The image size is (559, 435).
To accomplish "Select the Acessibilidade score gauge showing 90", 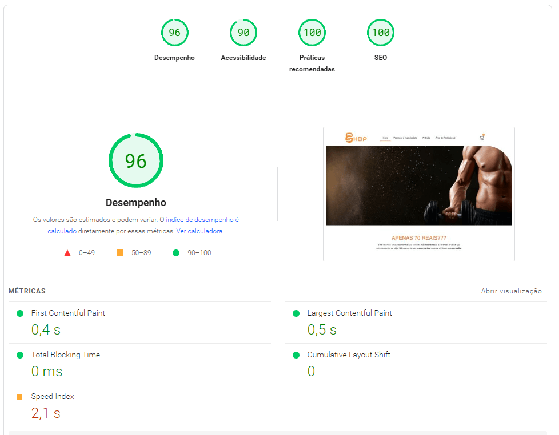I will [243, 33].
